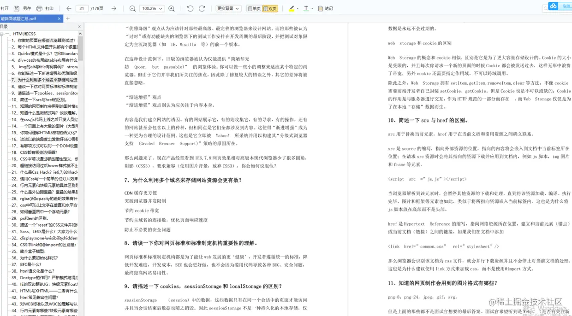Click the blue cloud icon at top right
572x316 pixels.
tap(553, 6)
